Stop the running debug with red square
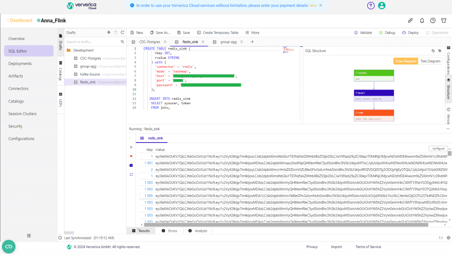This screenshot has height=257, width=452. 131,156
